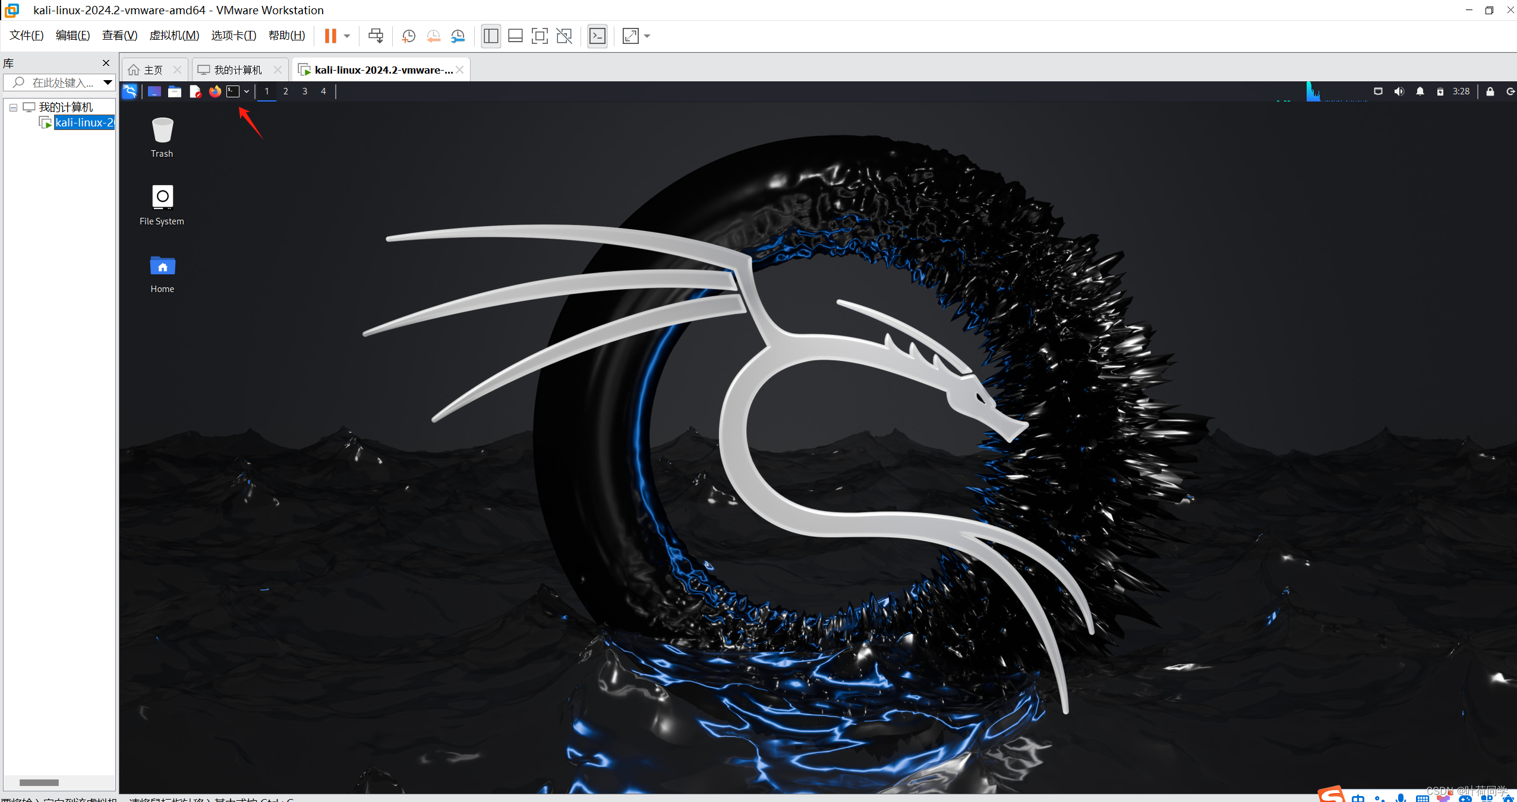The image size is (1517, 802).
Task: Close the 我的计算机 tab
Action: pos(277,70)
